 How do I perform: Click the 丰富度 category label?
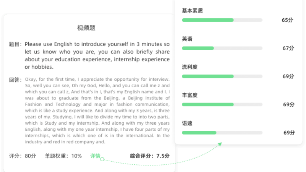point(190,95)
